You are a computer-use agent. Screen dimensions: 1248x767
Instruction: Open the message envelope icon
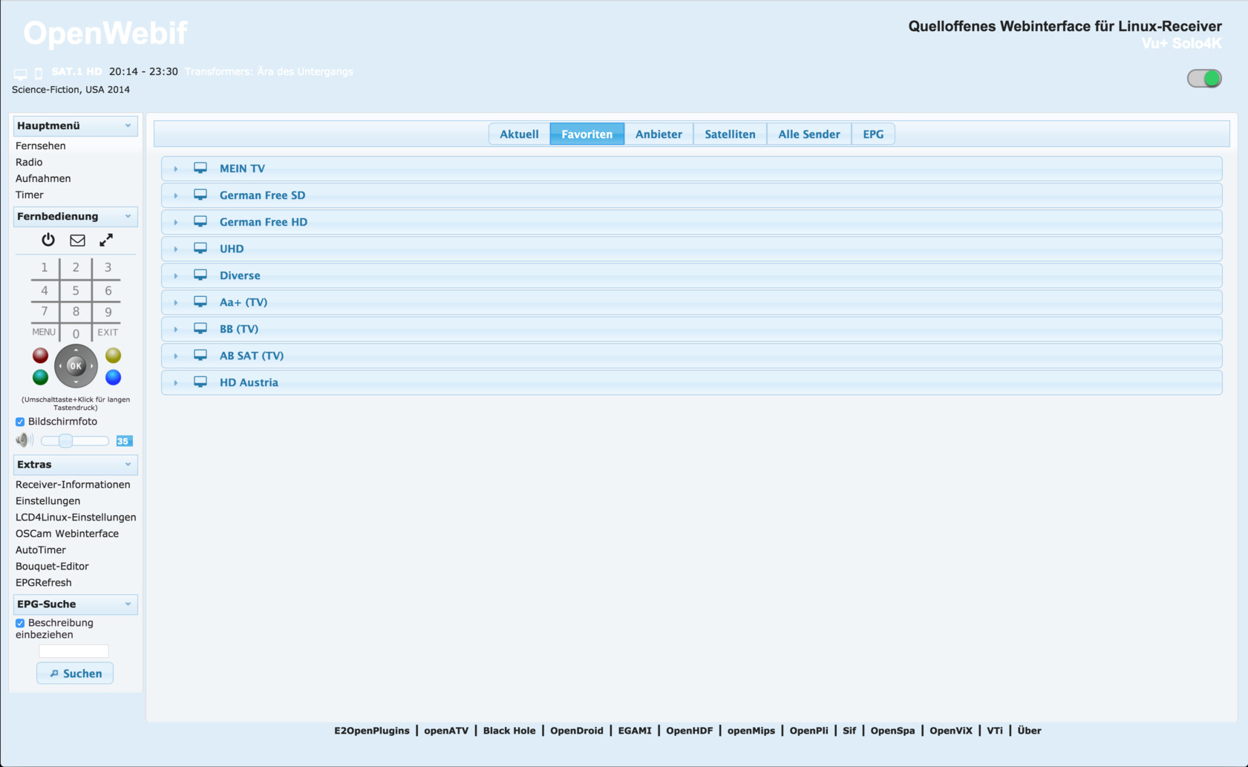[x=77, y=240]
